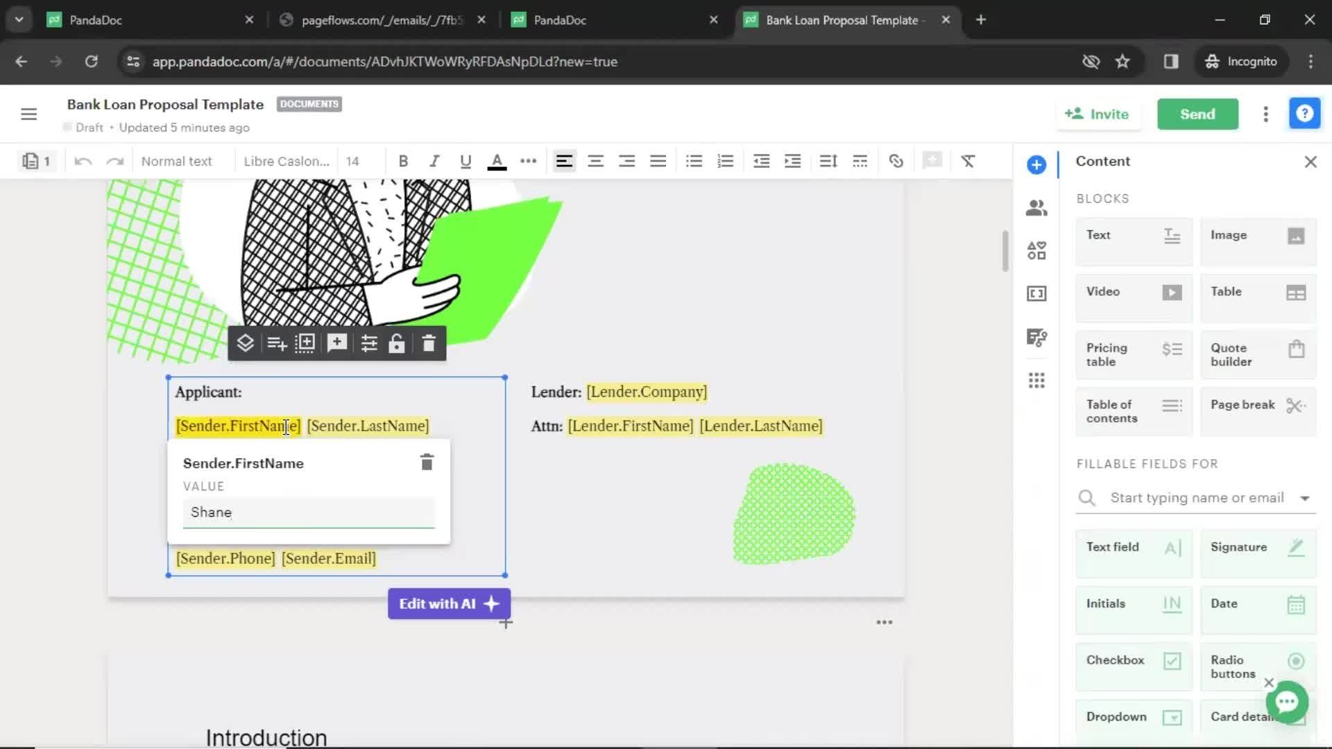Click the underline formatting icon

click(x=466, y=162)
